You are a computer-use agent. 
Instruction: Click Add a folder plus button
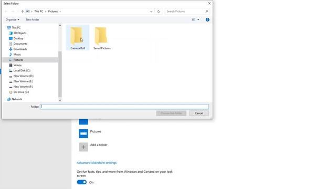coord(83,147)
